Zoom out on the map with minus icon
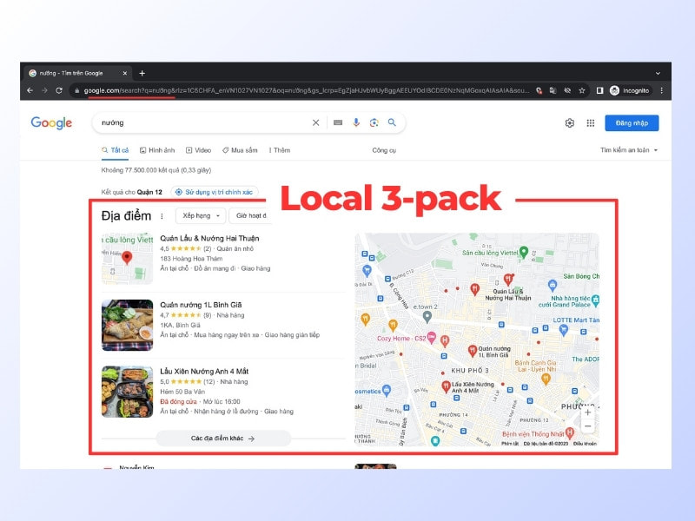Image resolution: width=695 pixels, height=521 pixels. 587,426
